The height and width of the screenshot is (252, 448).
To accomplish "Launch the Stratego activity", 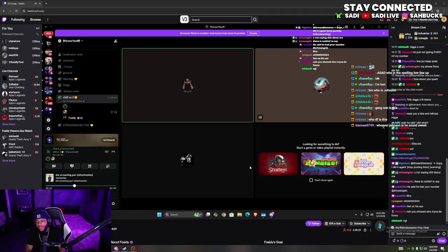I will point(278,164).
